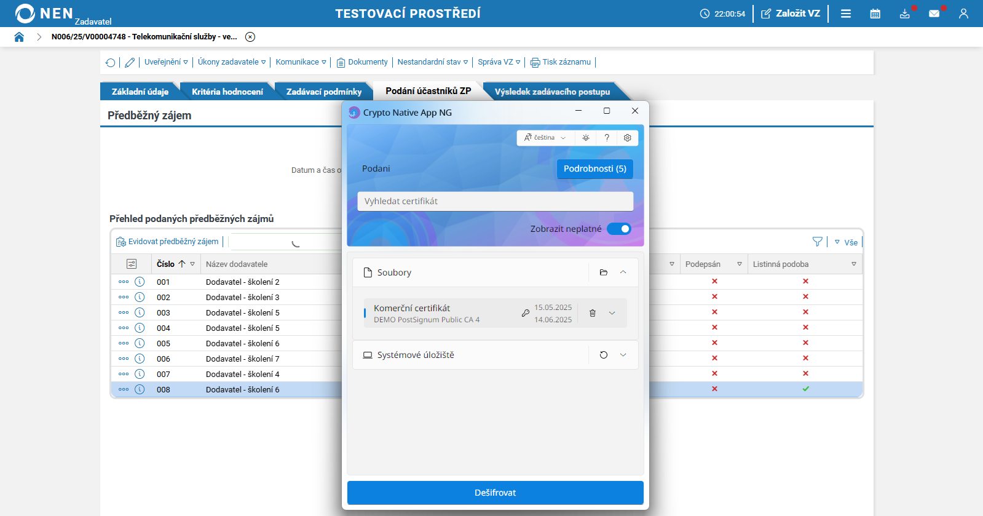Open the Číslo column filter arrow
The height and width of the screenshot is (516, 983).
click(x=192, y=264)
